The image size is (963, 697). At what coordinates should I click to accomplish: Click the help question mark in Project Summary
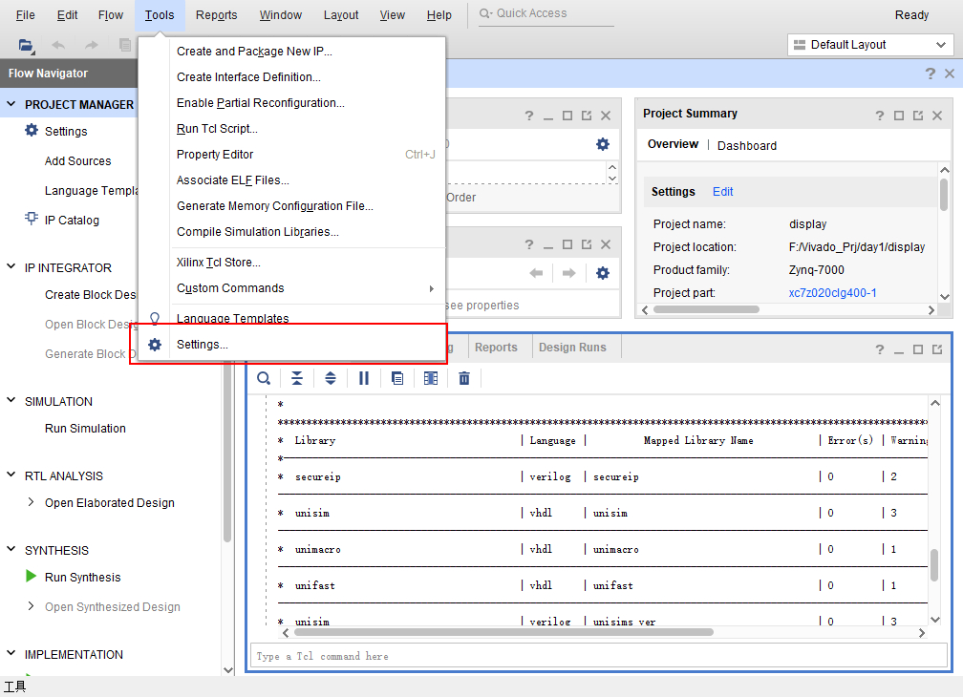tap(880, 116)
